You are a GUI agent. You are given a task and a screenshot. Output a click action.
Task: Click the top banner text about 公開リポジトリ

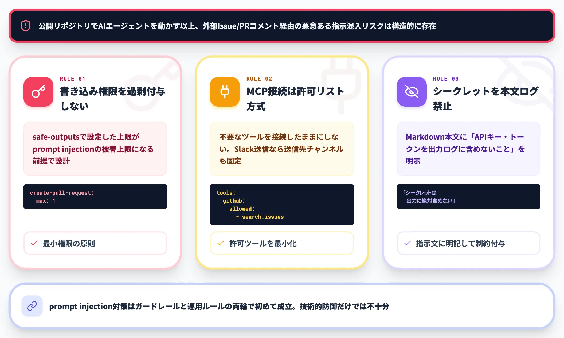237,26
